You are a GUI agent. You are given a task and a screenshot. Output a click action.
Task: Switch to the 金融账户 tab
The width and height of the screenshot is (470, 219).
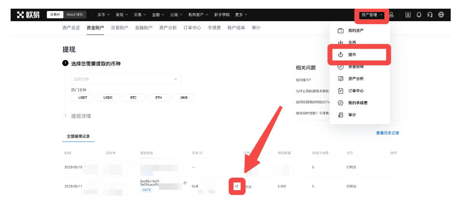(x=144, y=28)
